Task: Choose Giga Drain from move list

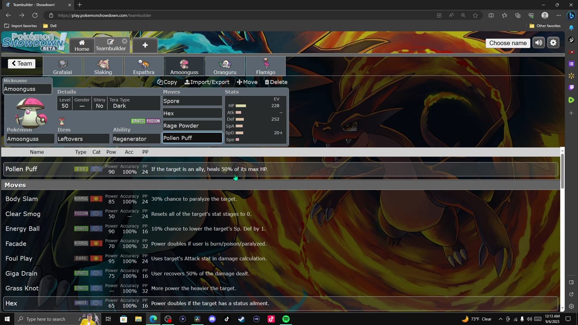Action: [280, 274]
